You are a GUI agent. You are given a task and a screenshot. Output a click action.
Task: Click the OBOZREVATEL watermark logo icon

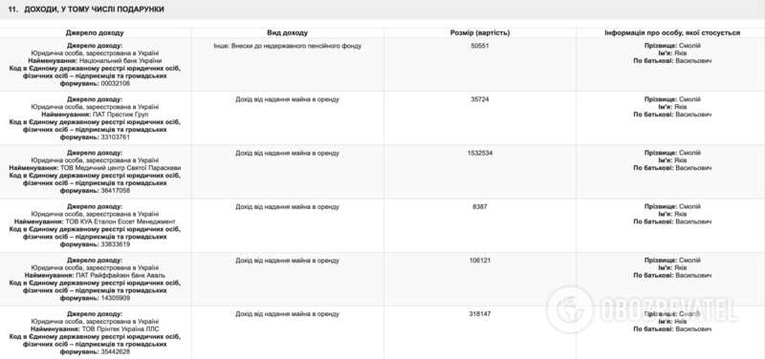click(570, 309)
